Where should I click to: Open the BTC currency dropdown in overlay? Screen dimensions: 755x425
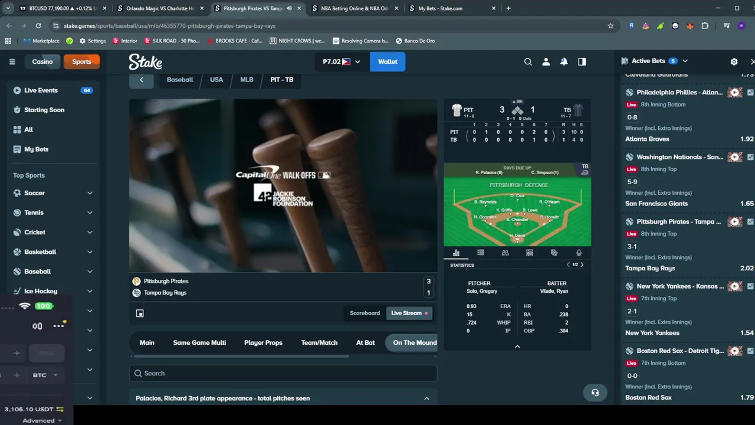pyautogui.click(x=46, y=375)
